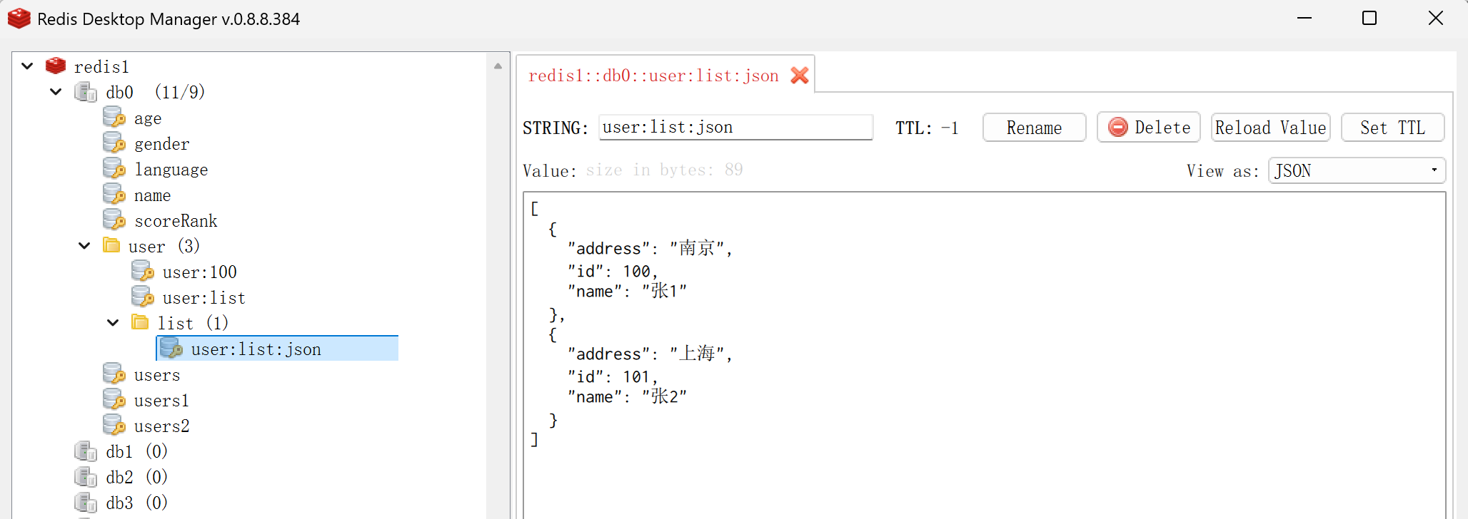The image size is (1468, 519).
Task: Select the users key
Action: pos(157,375)
